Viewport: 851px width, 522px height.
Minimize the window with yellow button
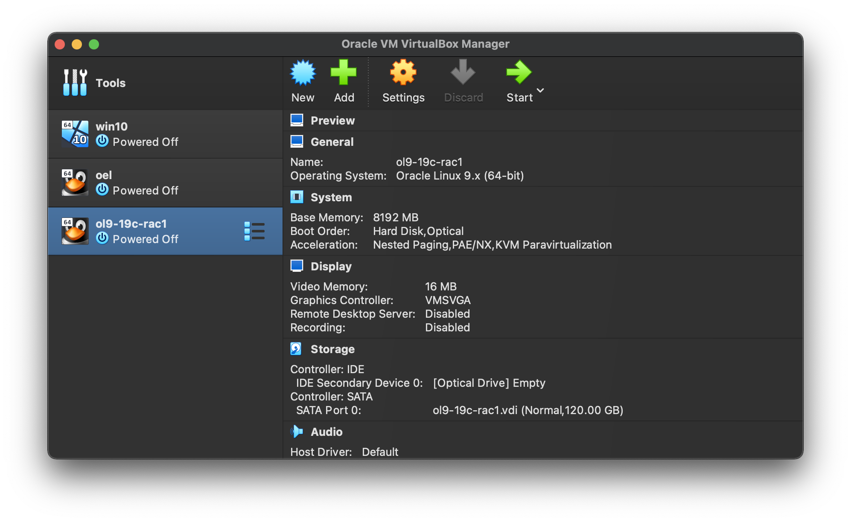pyautogui.click(x=77, y=44)
